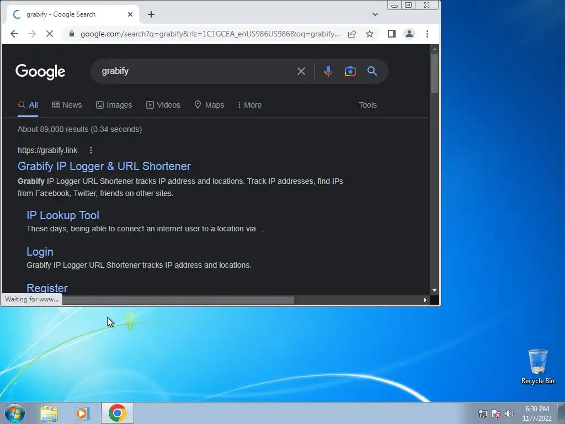
Task: Expand the More search categories
Action: 250,105
